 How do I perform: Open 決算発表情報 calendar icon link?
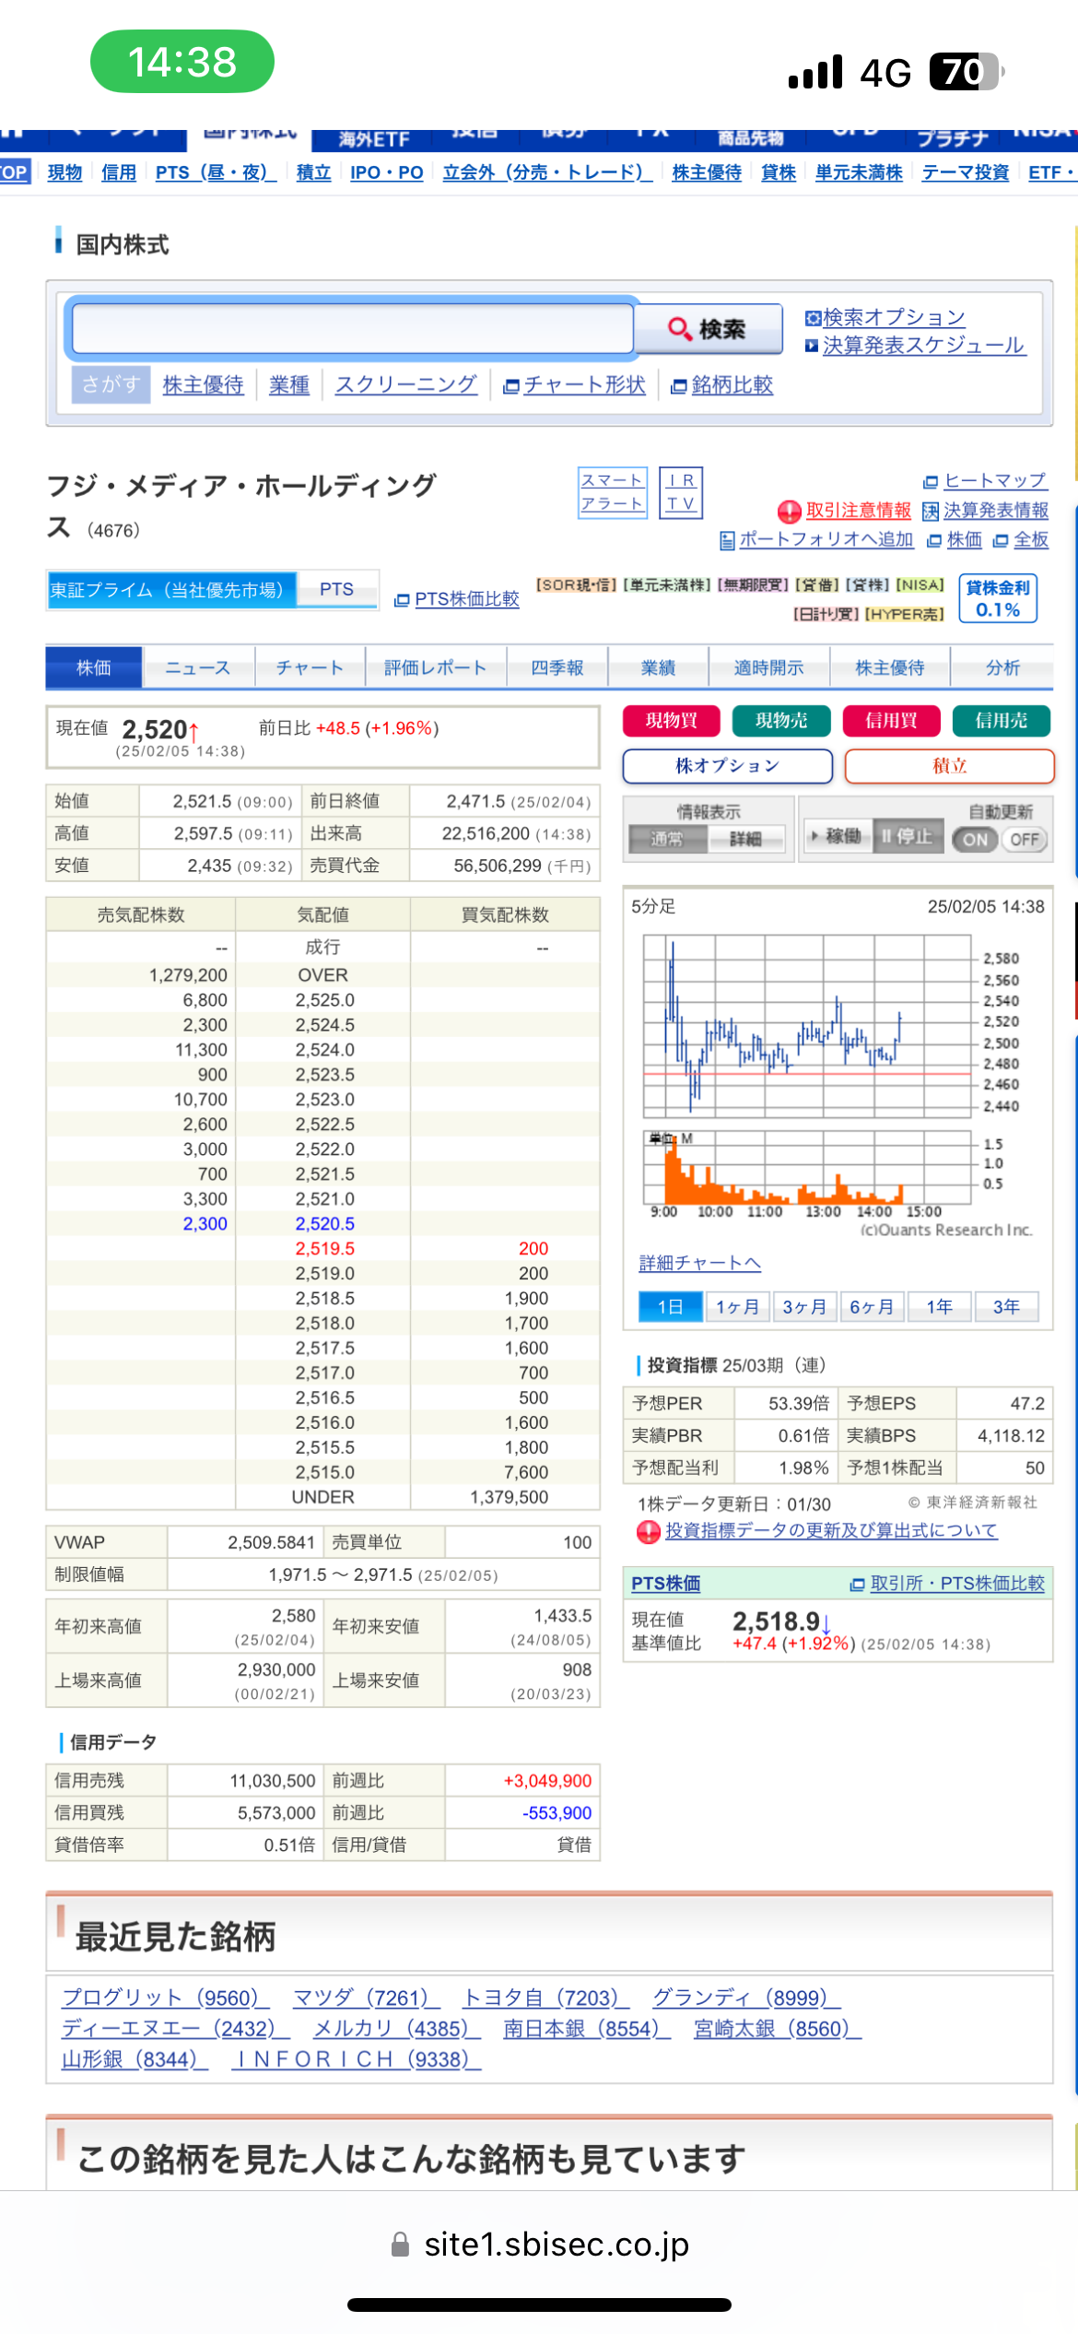(985, 511)
